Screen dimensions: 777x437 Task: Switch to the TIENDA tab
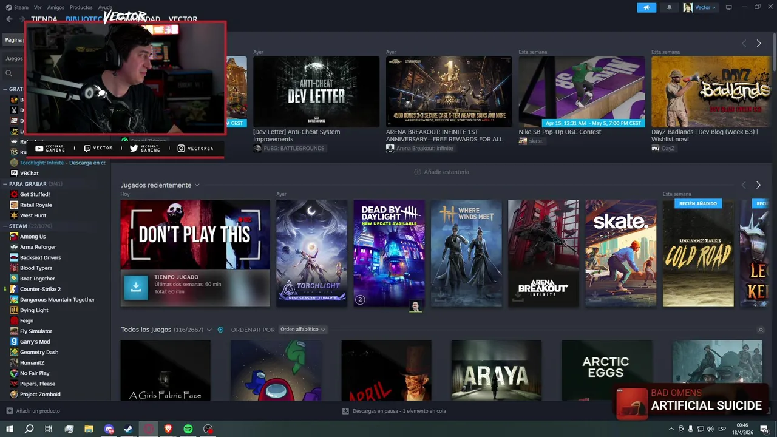(44, 19)
